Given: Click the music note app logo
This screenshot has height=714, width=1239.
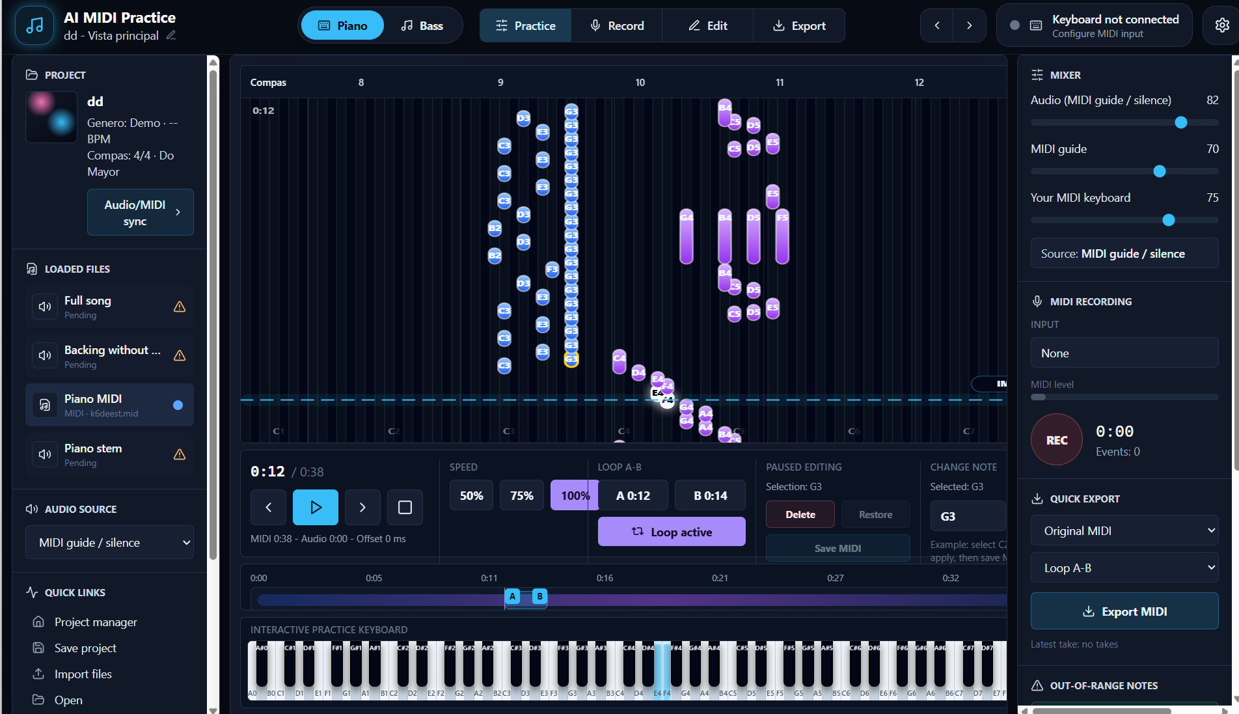Looking at the screenshot, I should point(34,25).
